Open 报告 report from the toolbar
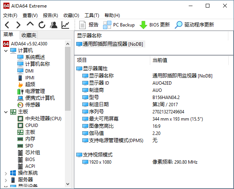 89,25
